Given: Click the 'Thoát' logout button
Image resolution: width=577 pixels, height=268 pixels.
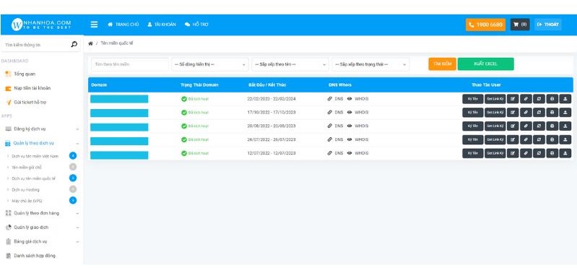Looking at the screenshot, I should pyautogui.click(x=548, y=25).
